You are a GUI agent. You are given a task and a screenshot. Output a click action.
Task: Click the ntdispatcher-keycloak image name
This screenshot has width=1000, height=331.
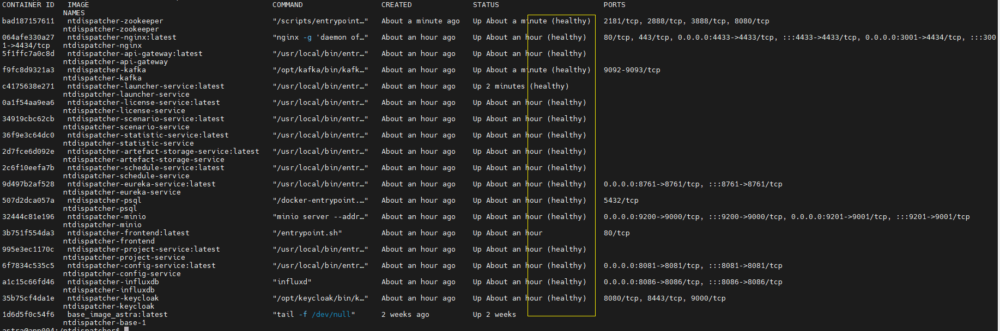pyautogui.click(x=113, y=298)
